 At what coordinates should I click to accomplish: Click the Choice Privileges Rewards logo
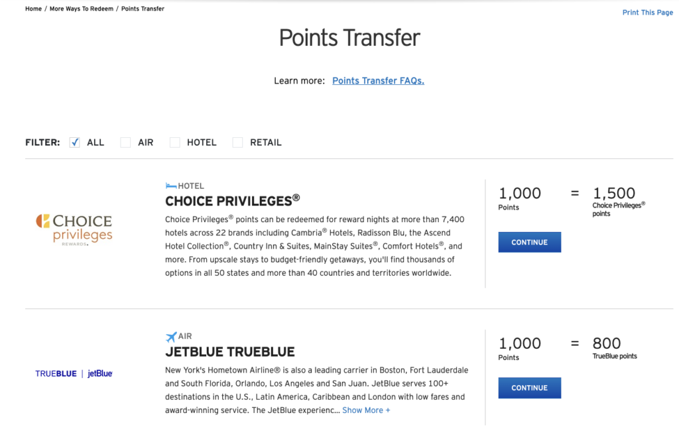[x=74, y=229]
